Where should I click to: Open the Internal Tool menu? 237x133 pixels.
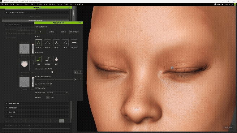79,4
